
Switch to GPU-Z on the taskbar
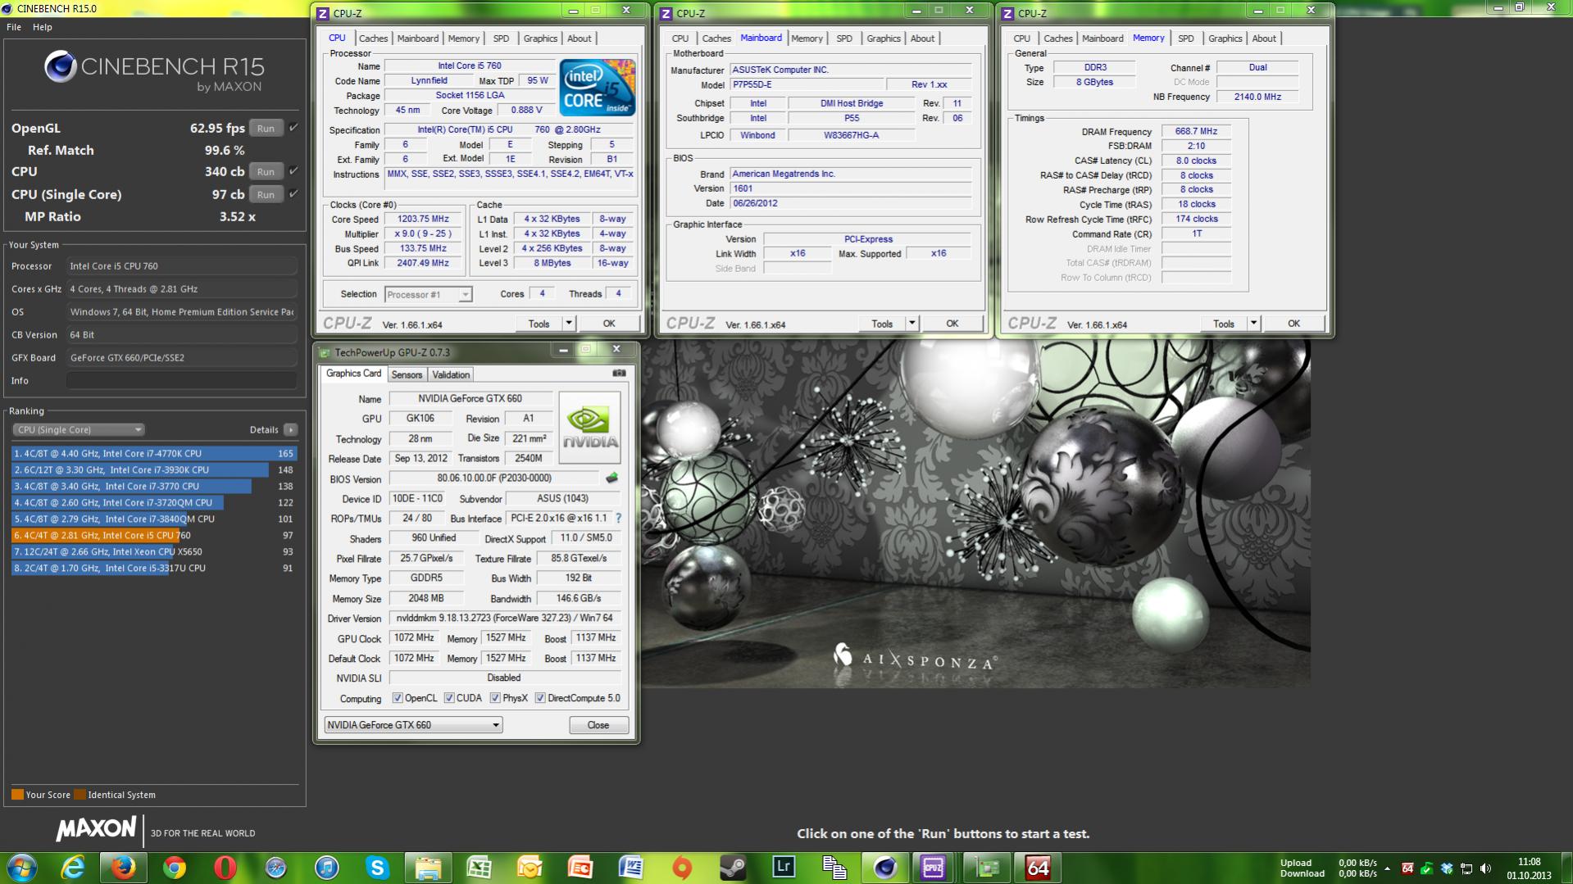986,868
